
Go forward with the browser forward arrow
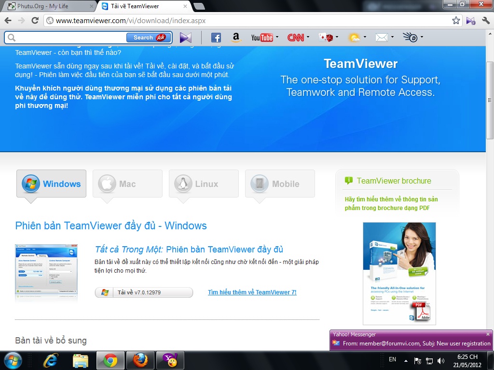pos(21,21)
